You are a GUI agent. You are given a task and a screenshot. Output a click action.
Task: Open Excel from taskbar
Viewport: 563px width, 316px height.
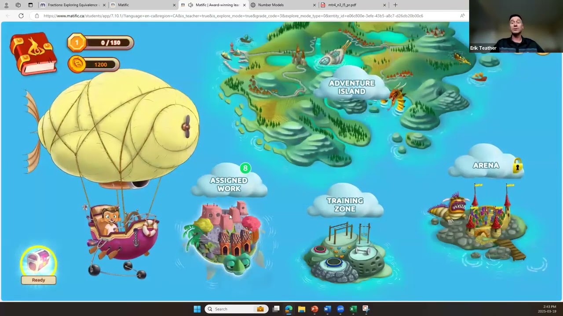pyautogui.click(x=353, y=309)
